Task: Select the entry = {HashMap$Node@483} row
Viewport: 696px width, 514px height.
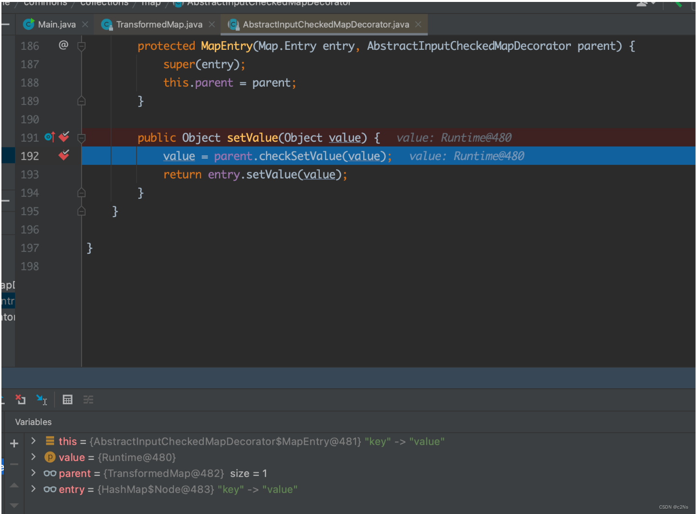Action: [360, 489]
